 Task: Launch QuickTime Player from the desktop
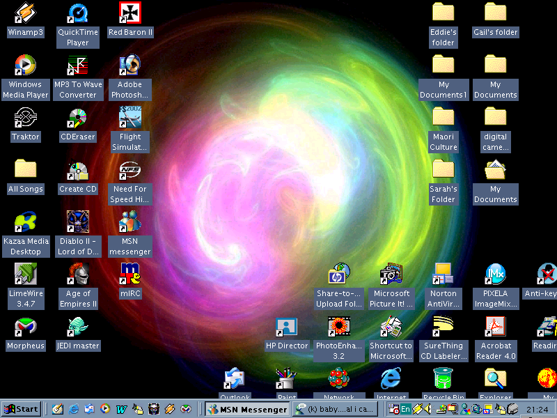(x=77, y=13)
